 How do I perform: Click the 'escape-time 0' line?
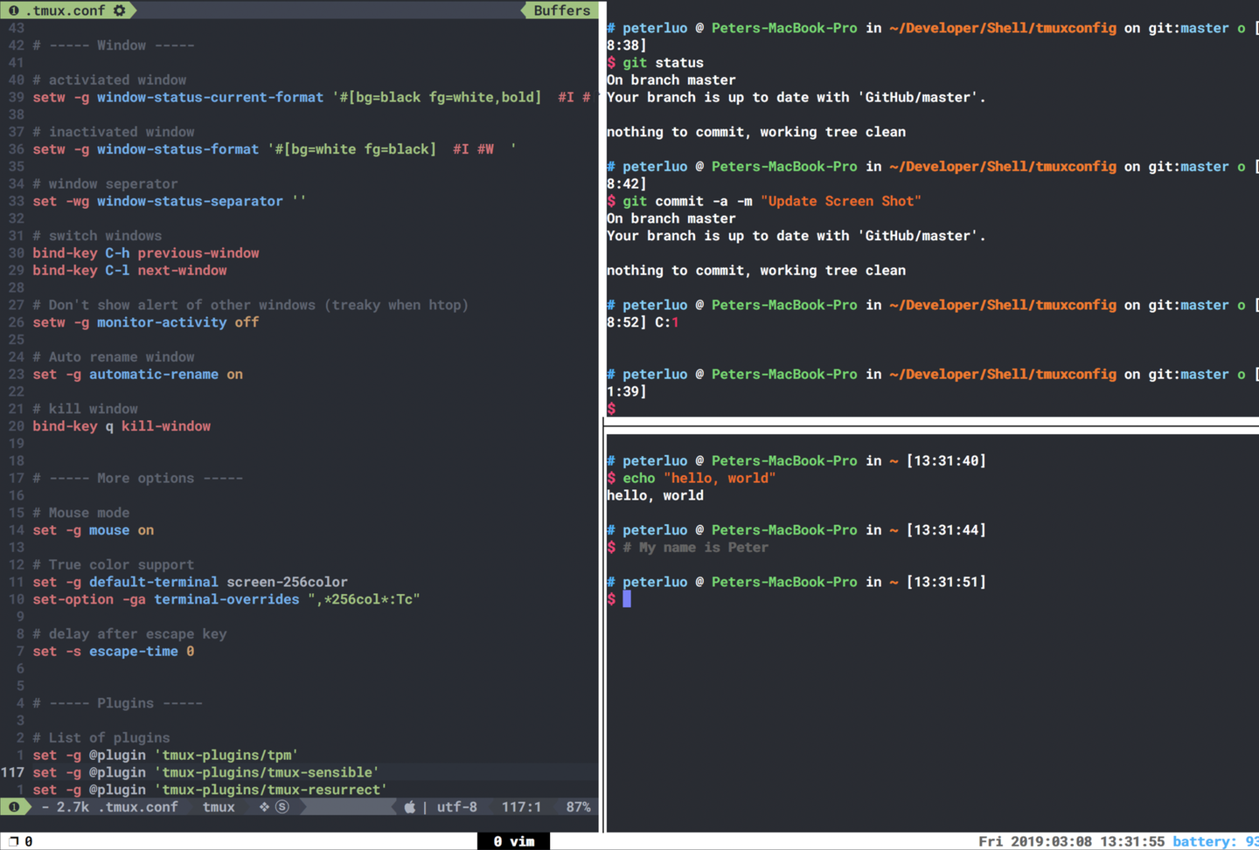point(114,652)
